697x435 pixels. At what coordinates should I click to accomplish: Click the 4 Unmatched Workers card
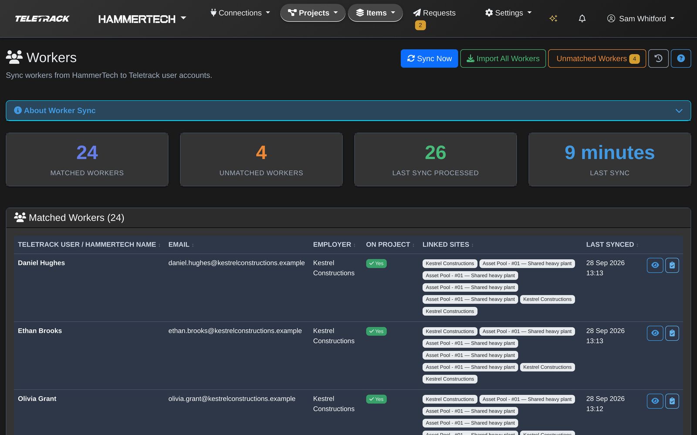261,160
